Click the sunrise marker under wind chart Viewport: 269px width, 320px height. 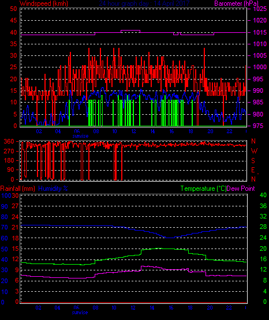80,136
